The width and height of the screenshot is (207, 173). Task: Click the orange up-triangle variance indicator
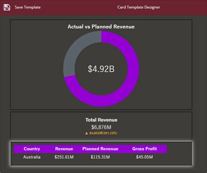[86, 133]
